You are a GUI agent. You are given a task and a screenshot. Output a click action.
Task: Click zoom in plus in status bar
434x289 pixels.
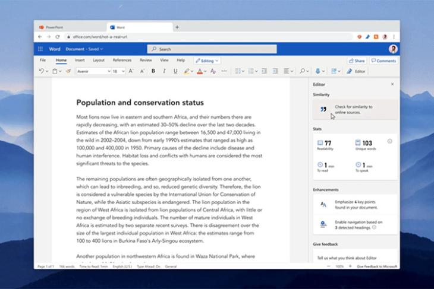[x=350, y=266]
